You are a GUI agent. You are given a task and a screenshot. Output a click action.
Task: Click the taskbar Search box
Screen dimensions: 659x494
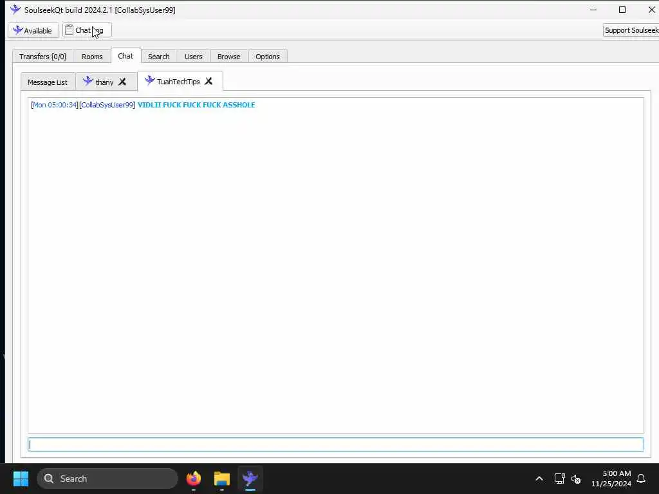tap(107, 479)
